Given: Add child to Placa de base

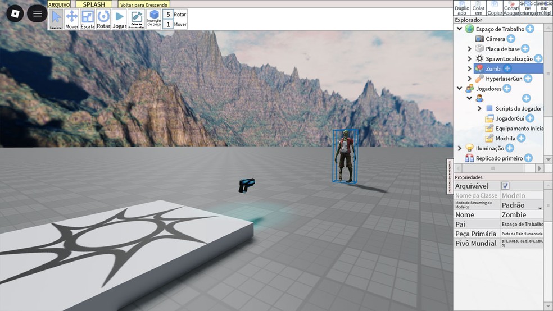Looking at the screenshot, I should point(525,49).
